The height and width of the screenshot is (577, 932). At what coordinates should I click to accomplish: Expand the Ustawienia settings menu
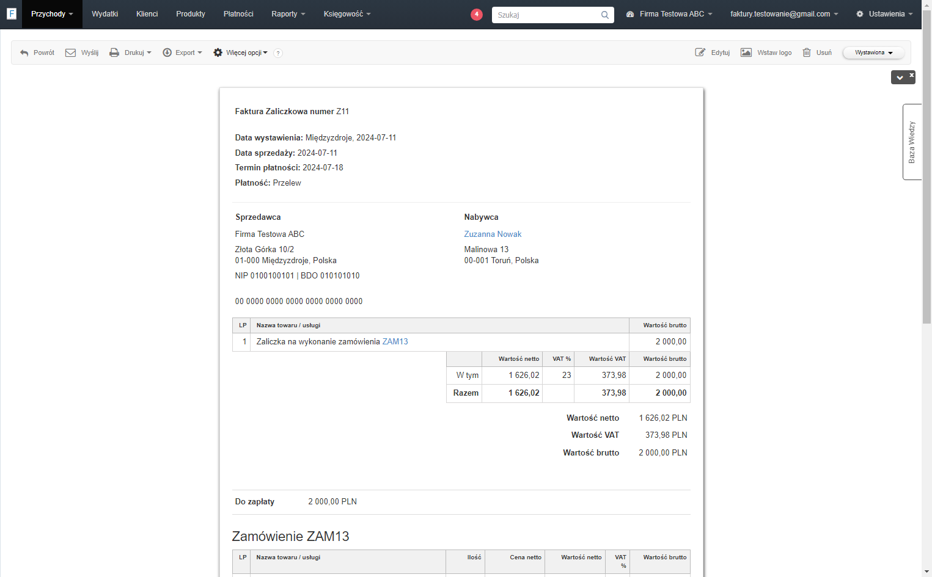(884, 14)
